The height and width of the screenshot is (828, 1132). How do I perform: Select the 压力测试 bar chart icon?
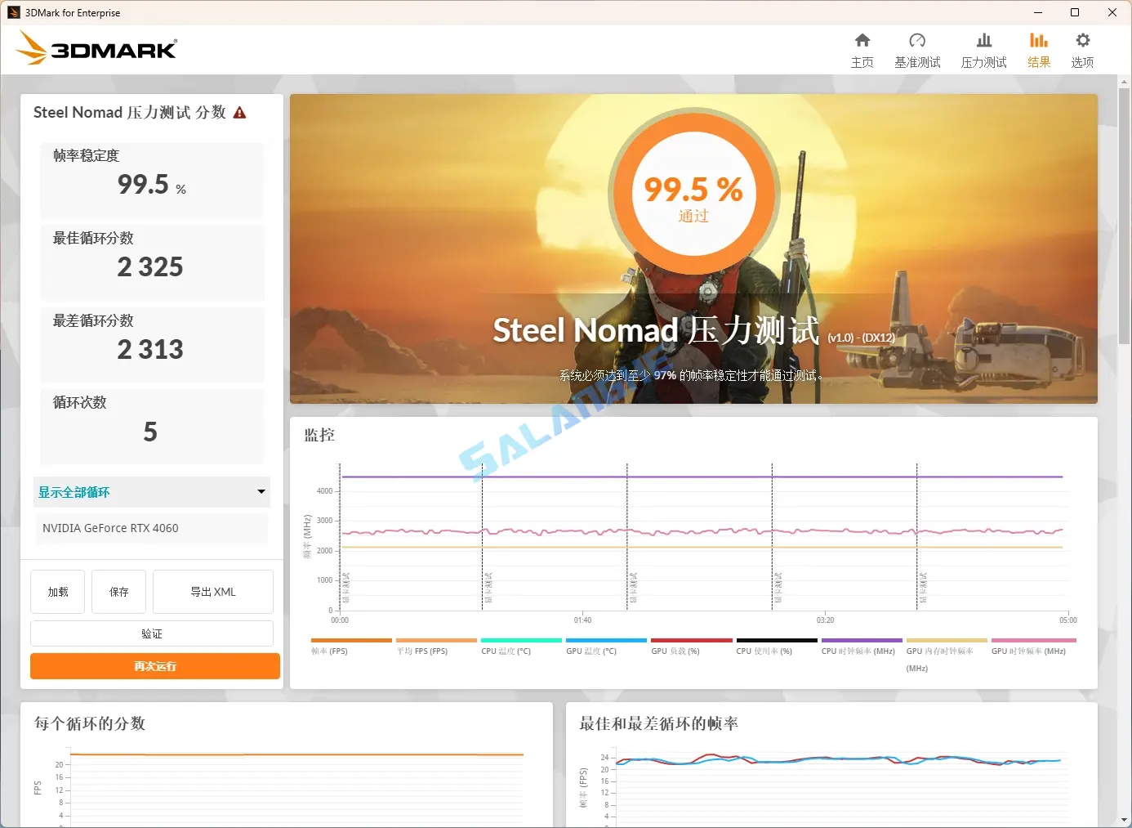click(983, 47)
